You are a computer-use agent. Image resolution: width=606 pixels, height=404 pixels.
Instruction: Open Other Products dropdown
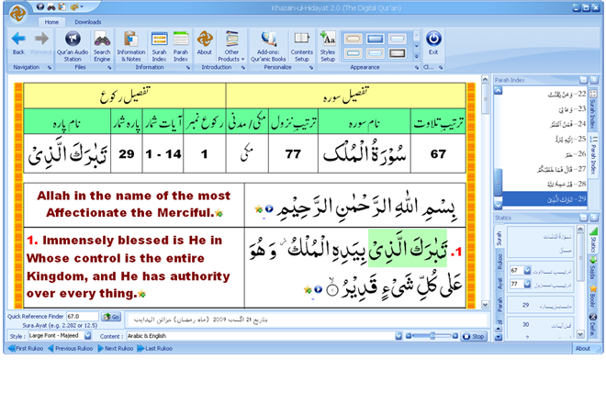point(231,46)
